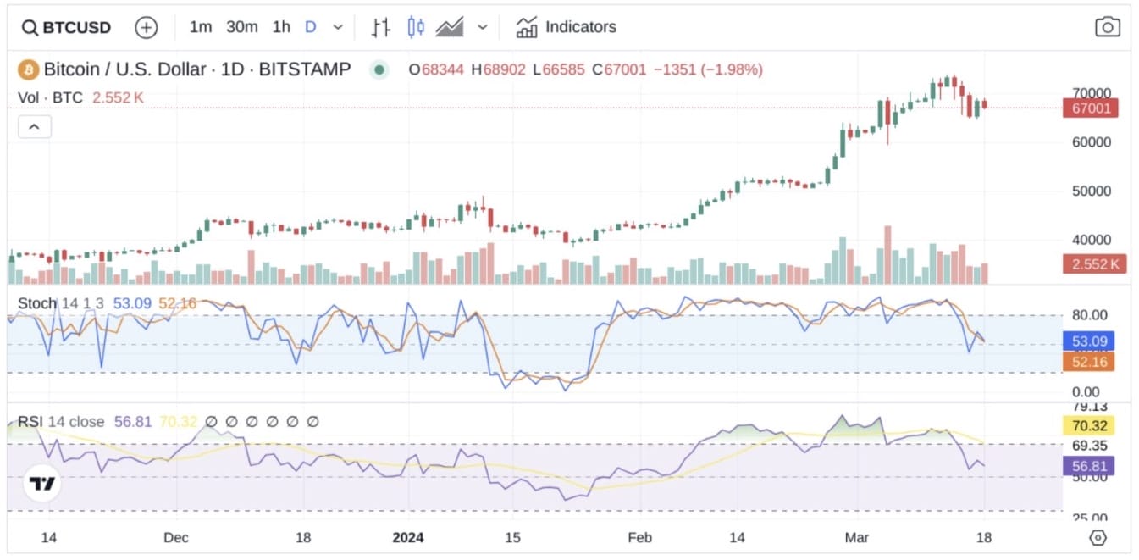Open the Indicators menu
This screenshot has height=560, width=1139.
(x=567, y=27)
